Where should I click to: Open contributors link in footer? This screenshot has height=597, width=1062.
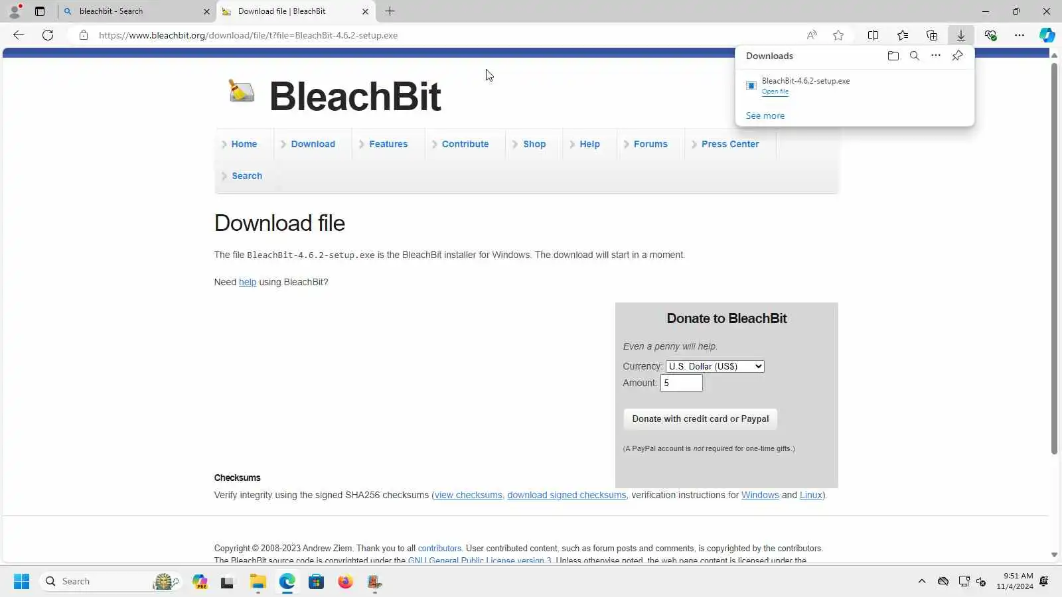click(439, 549)
